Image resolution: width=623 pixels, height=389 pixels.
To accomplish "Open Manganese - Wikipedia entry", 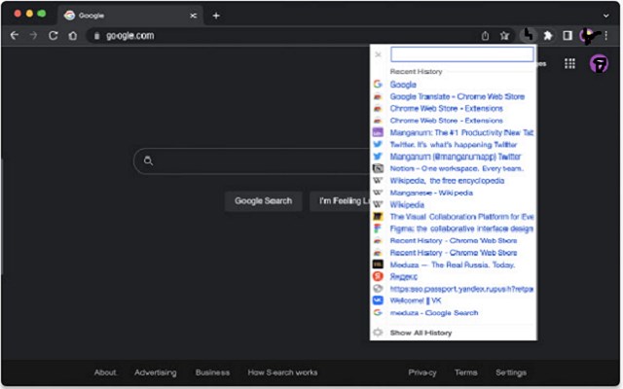I will pyautogui.click(x=431, y=193).
